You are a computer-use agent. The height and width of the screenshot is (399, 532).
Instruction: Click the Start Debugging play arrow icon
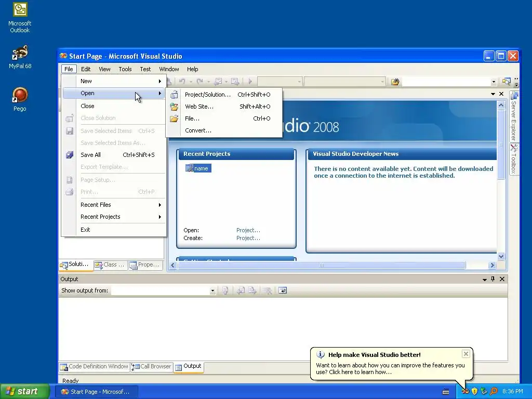pos(250,82)
